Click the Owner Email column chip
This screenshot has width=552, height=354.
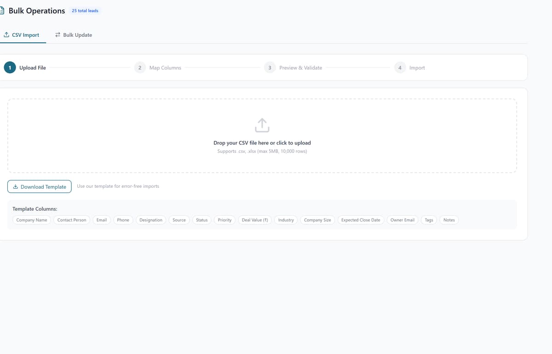[402, 220]
